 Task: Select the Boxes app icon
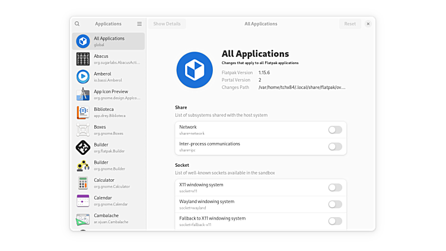coord(83,130)
